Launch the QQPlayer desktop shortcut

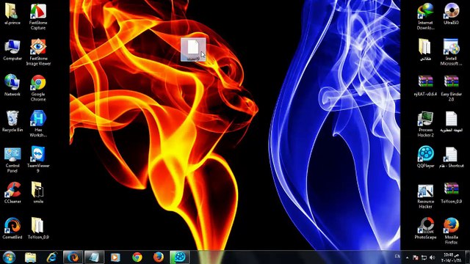coord(425,157)
